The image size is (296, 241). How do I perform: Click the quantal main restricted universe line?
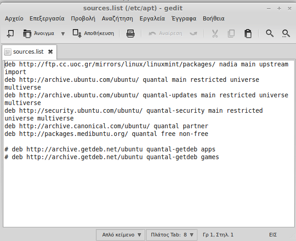click(132, 80)
